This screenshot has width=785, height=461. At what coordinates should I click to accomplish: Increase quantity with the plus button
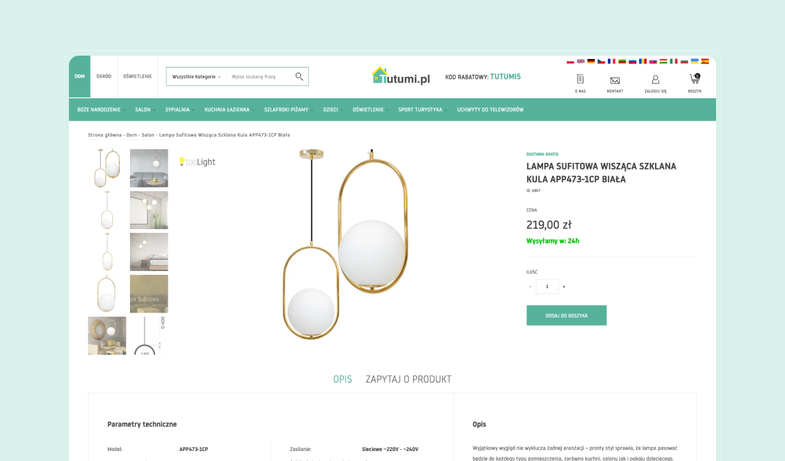[564, 287]
